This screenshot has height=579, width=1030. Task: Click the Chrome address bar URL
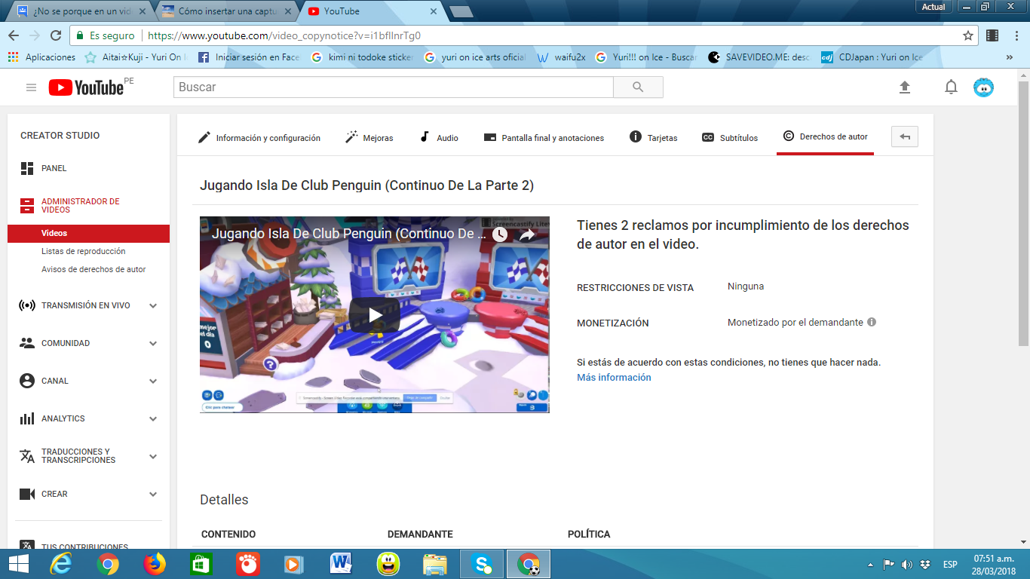(x=284, y=35)
